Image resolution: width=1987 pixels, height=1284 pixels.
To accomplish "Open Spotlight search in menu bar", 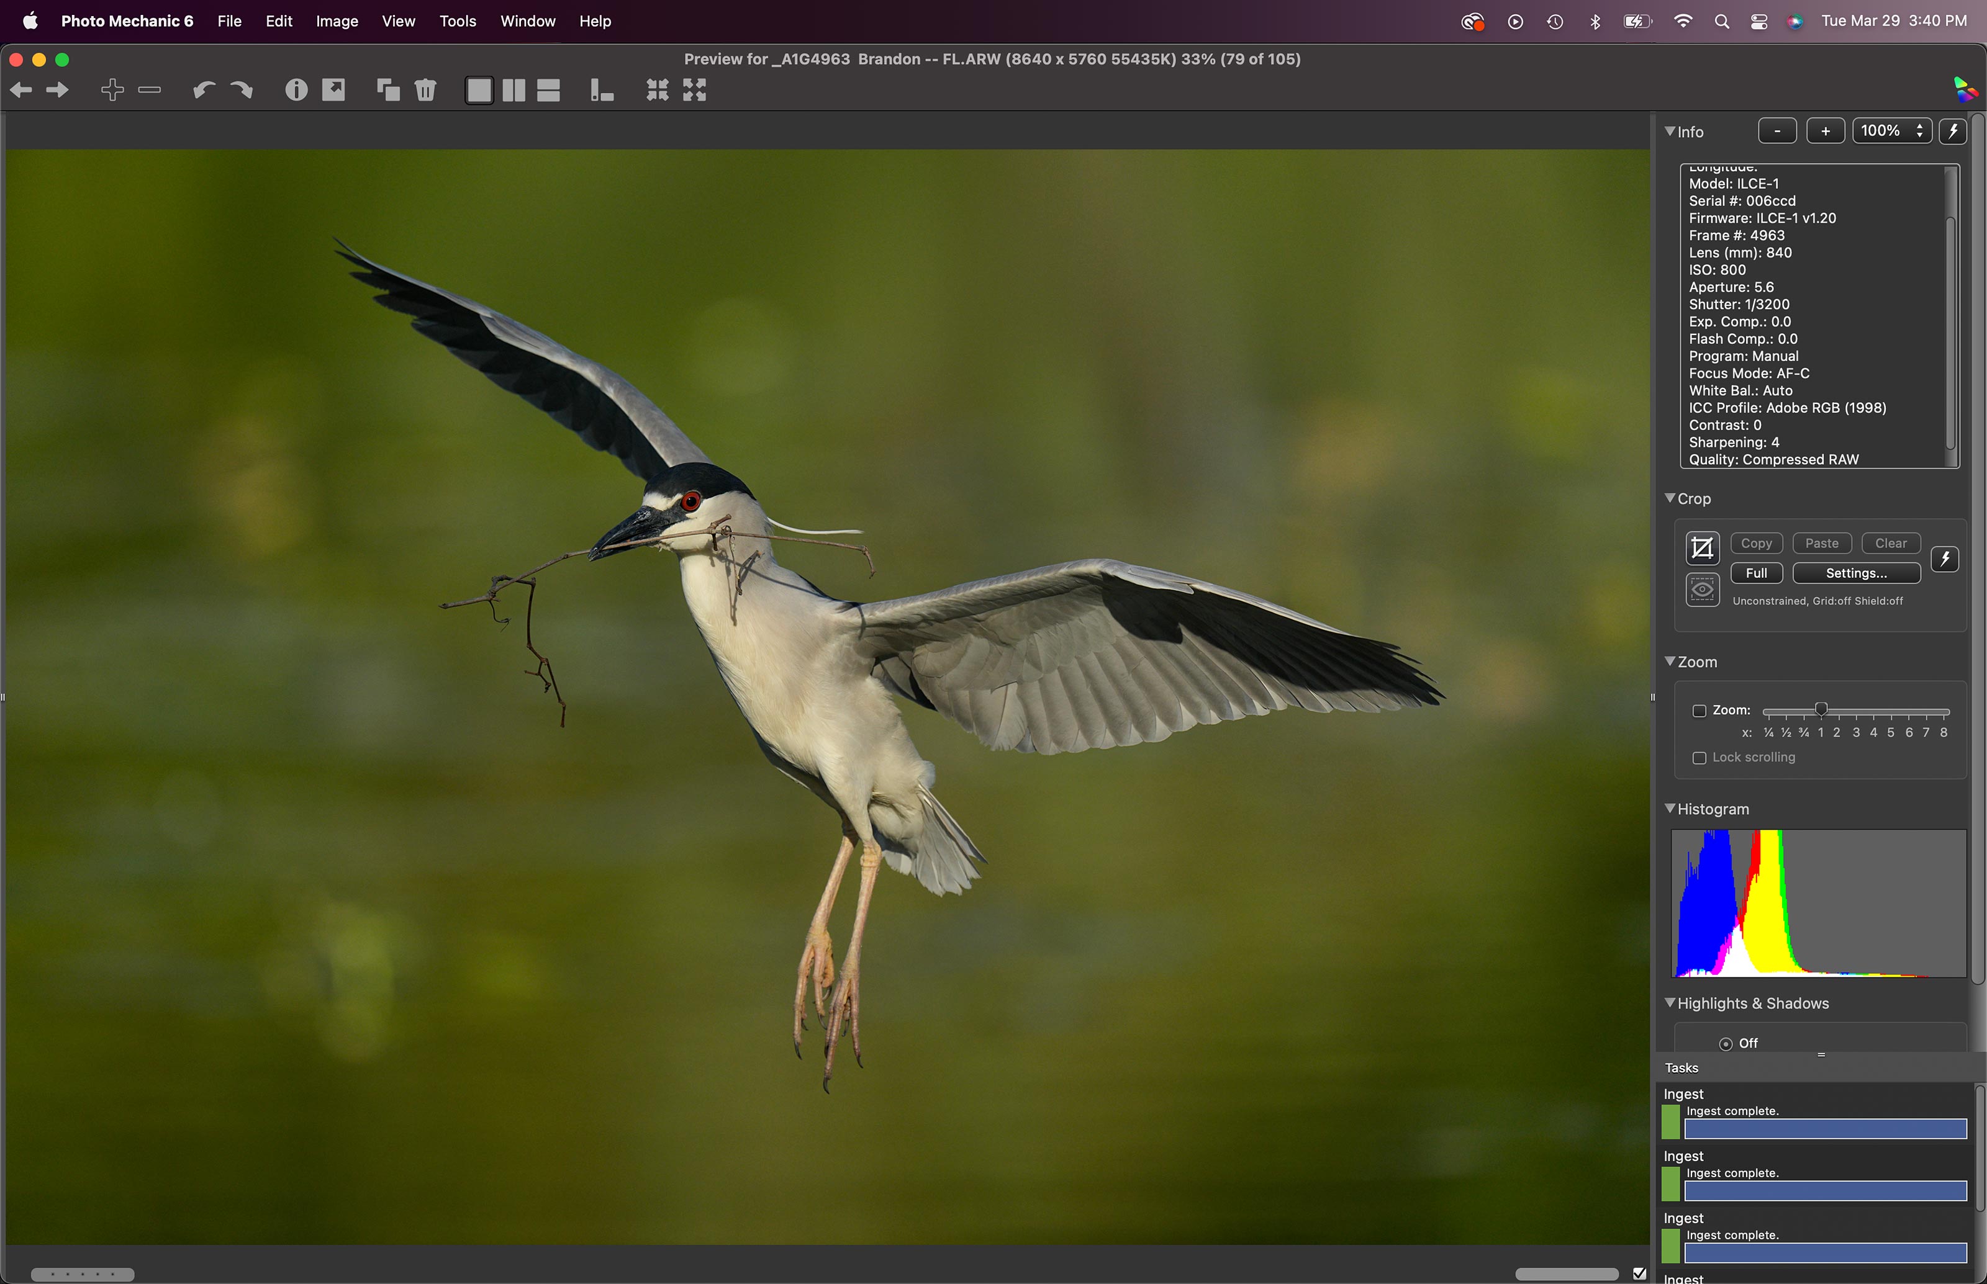I will tap(1722, 22).
